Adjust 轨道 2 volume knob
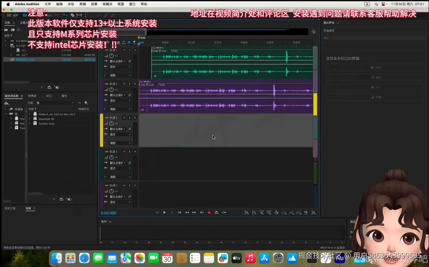Screen dimensions: 429x267 click(x=111, y=90)
